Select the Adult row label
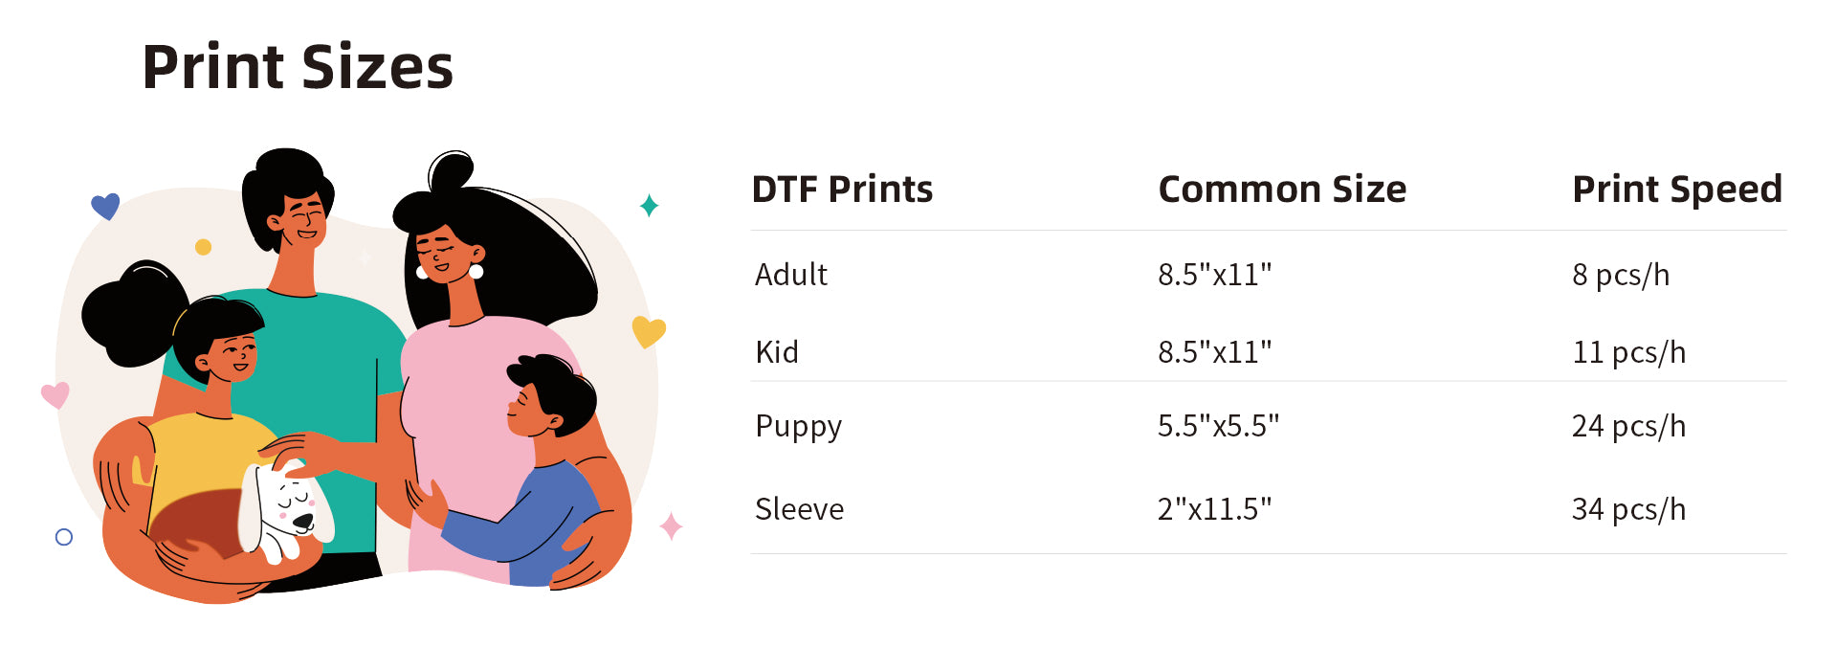1837x670 pixels. tap(791, 275)
